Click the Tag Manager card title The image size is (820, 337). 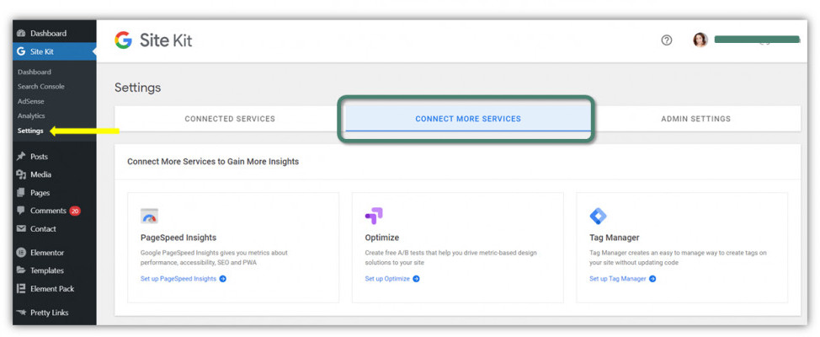[615, 238]
